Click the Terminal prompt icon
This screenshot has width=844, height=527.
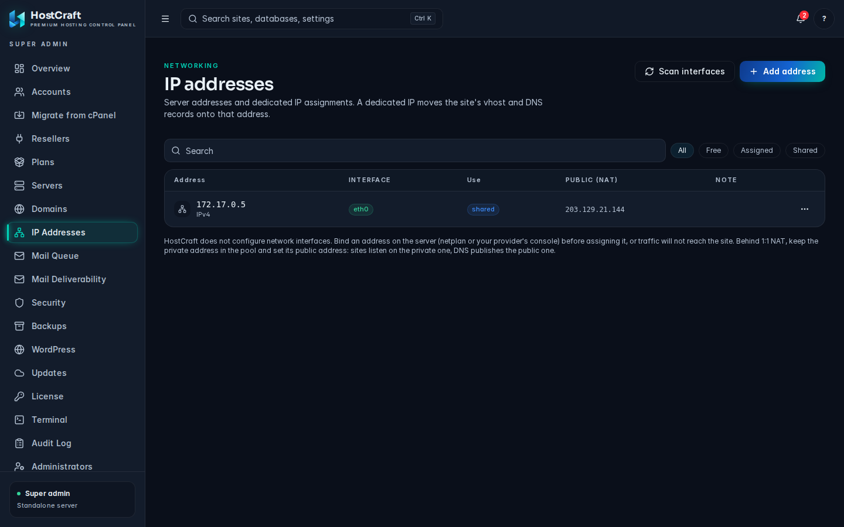[19, 420]
